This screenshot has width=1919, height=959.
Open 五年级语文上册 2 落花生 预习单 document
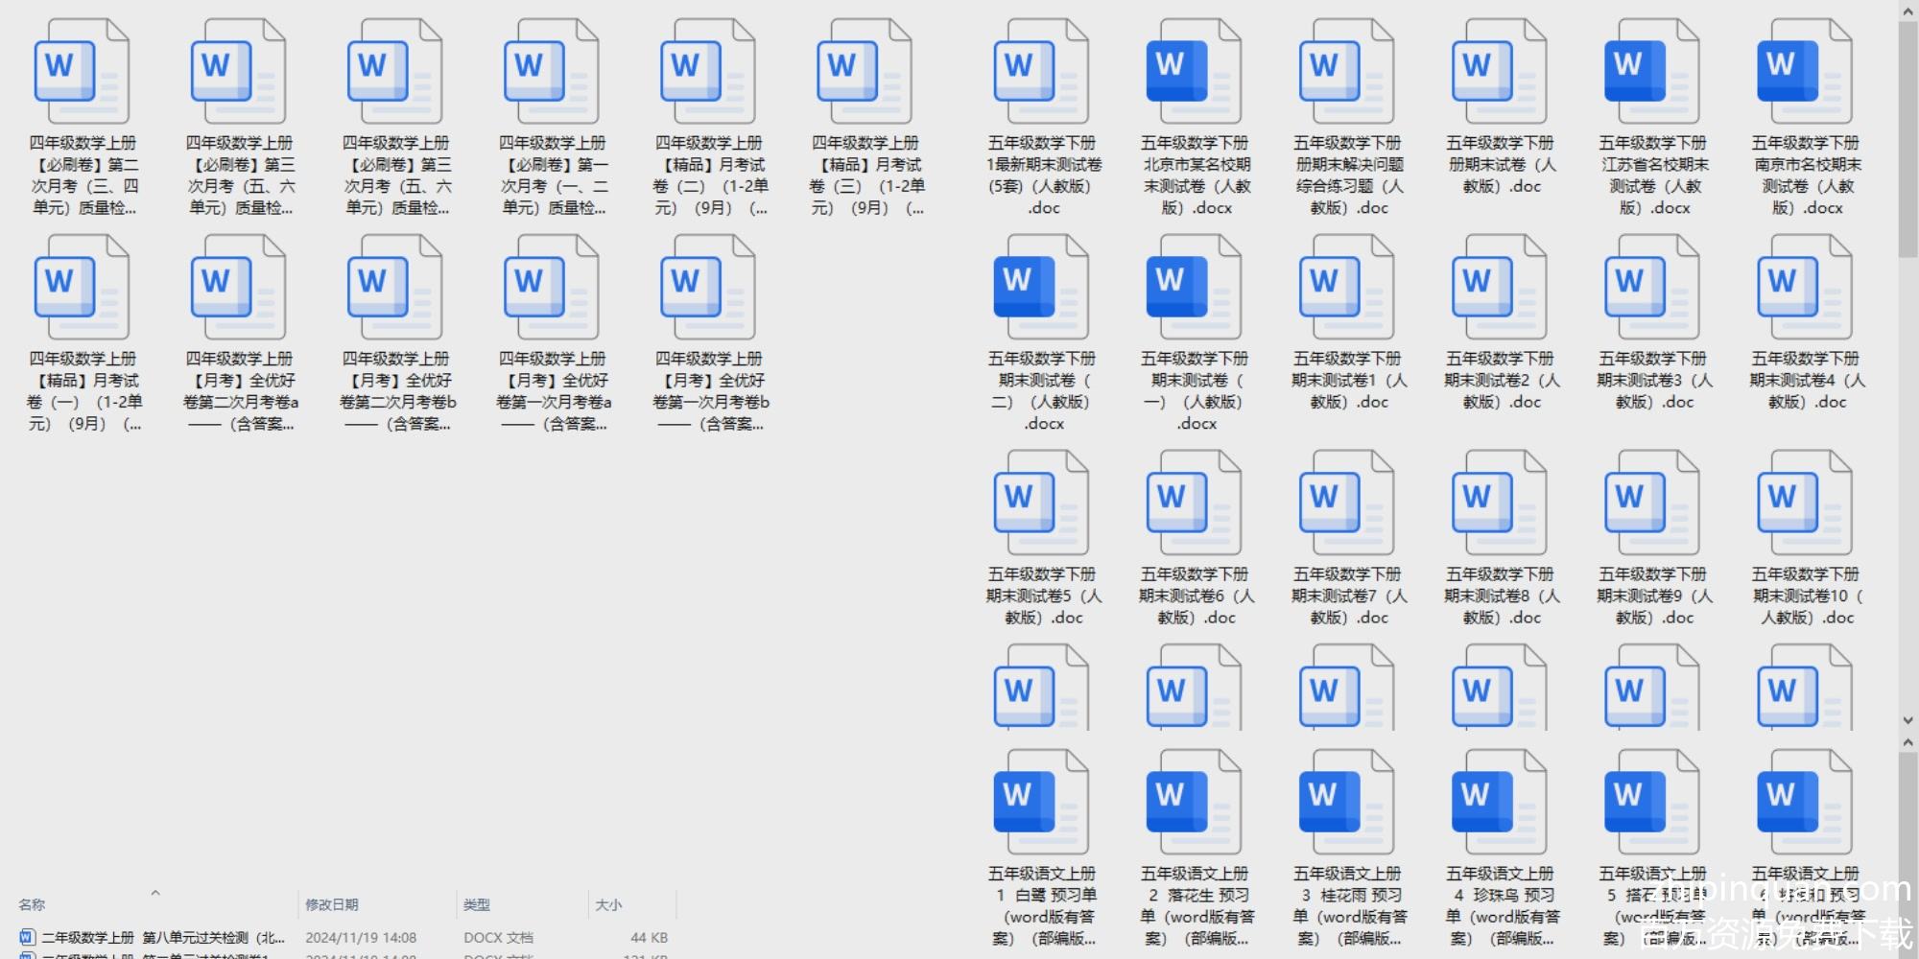[x=1194, y=803]
